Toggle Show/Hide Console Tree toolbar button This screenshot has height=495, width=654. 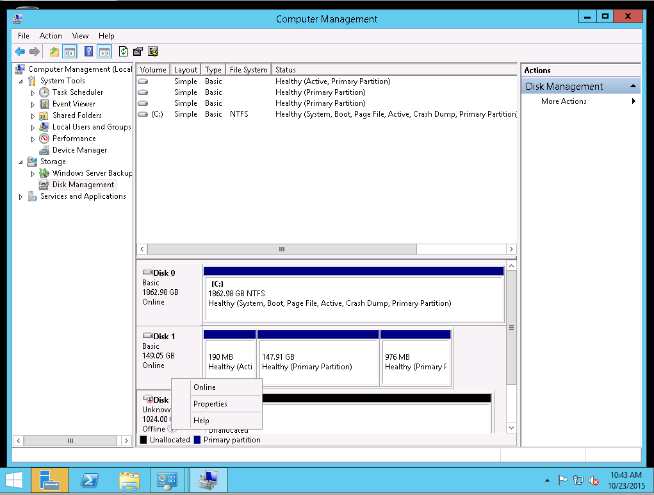[70, 52]
